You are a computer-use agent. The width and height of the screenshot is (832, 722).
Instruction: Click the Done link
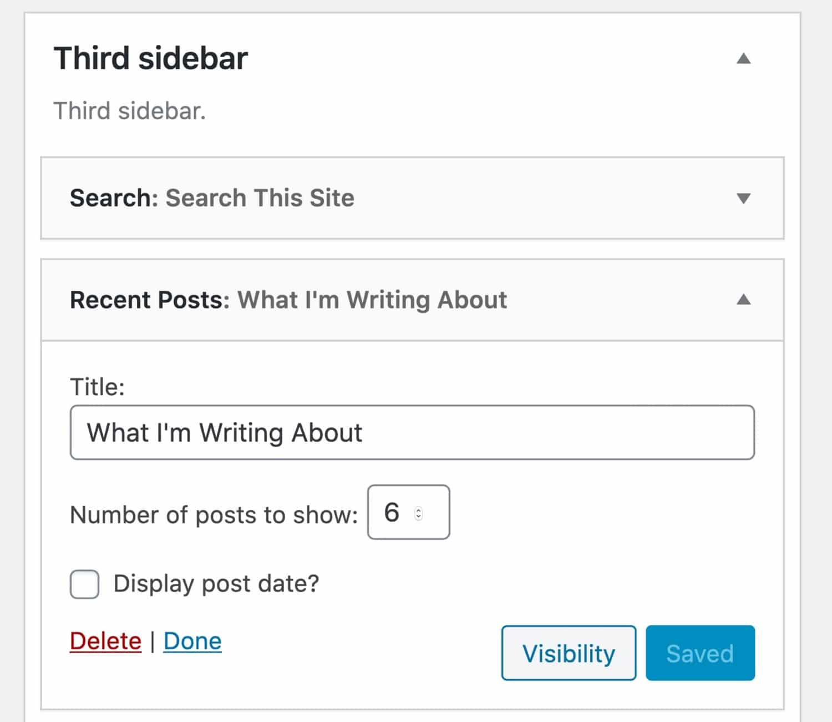click(x=192, y=640)
